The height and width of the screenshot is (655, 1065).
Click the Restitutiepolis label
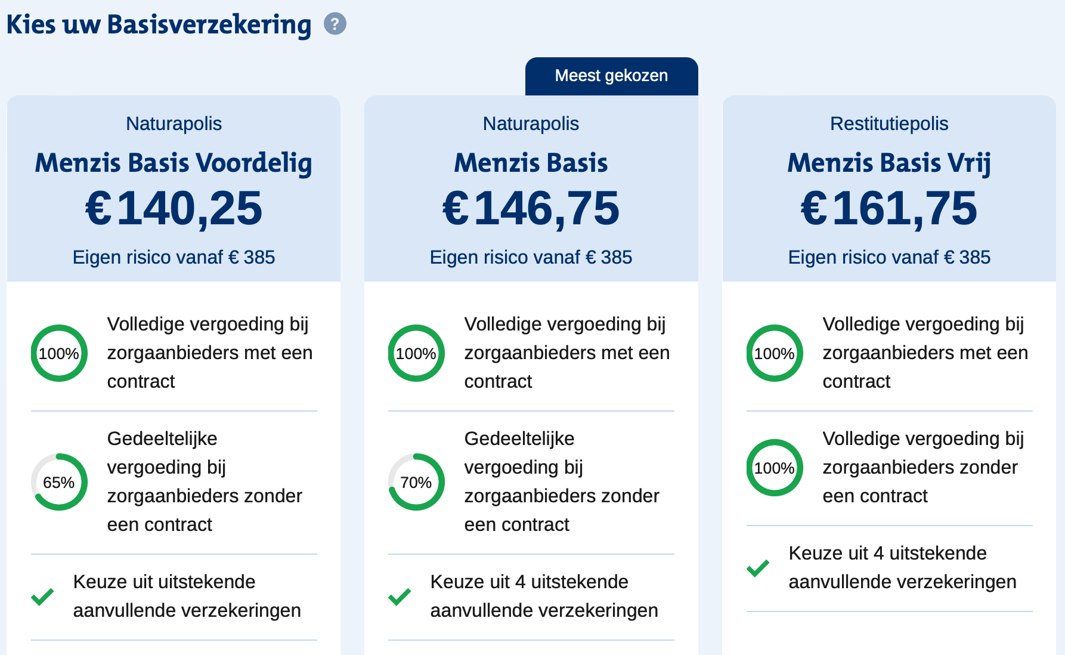(888, 123)
